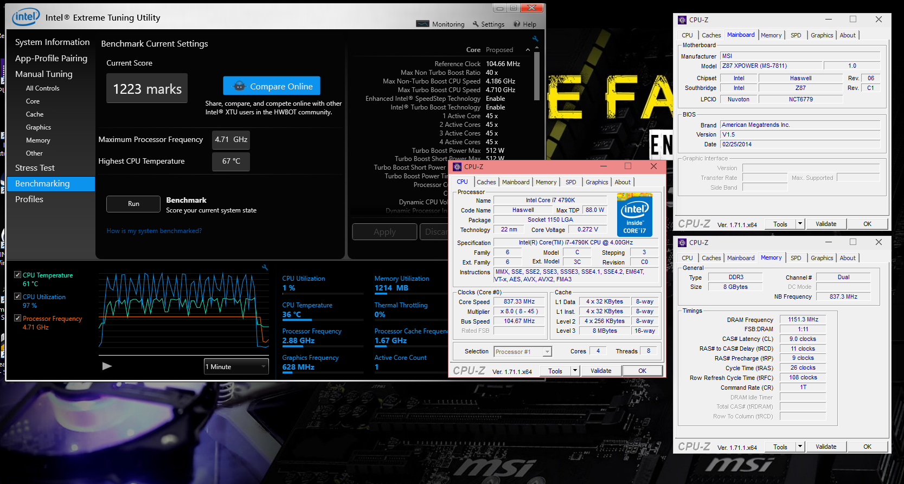Click Tools button in CPU-Z CPU window
904x484 pixels.
tap(555, 371)
